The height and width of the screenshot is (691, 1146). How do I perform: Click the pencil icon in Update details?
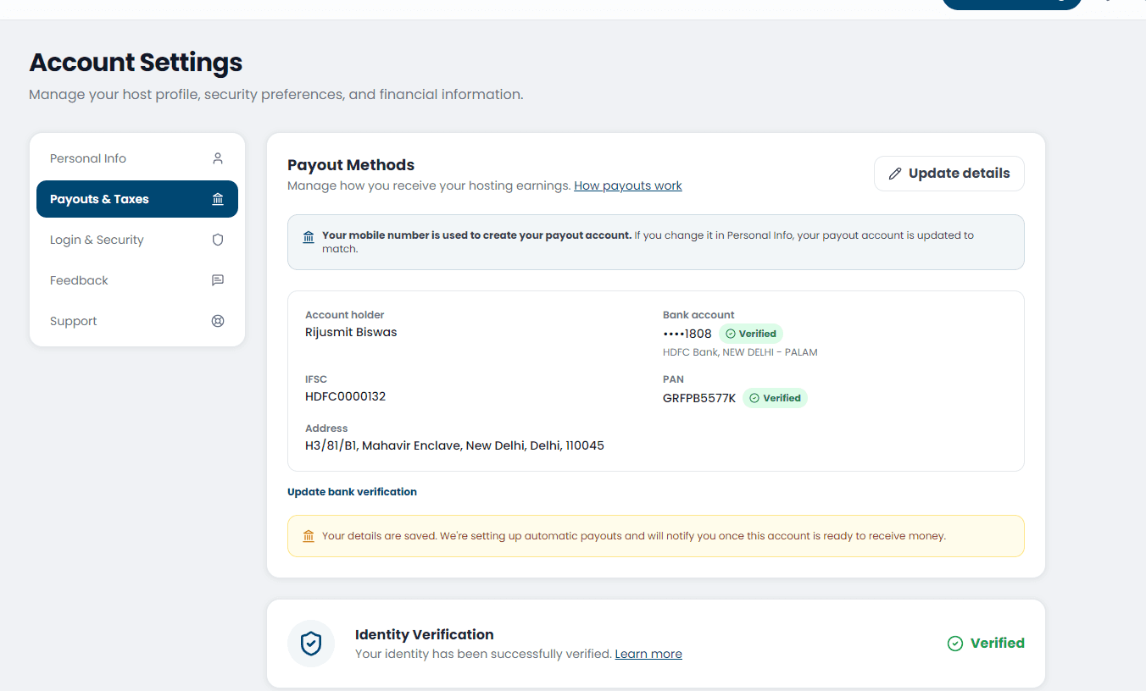coord(895,174)
